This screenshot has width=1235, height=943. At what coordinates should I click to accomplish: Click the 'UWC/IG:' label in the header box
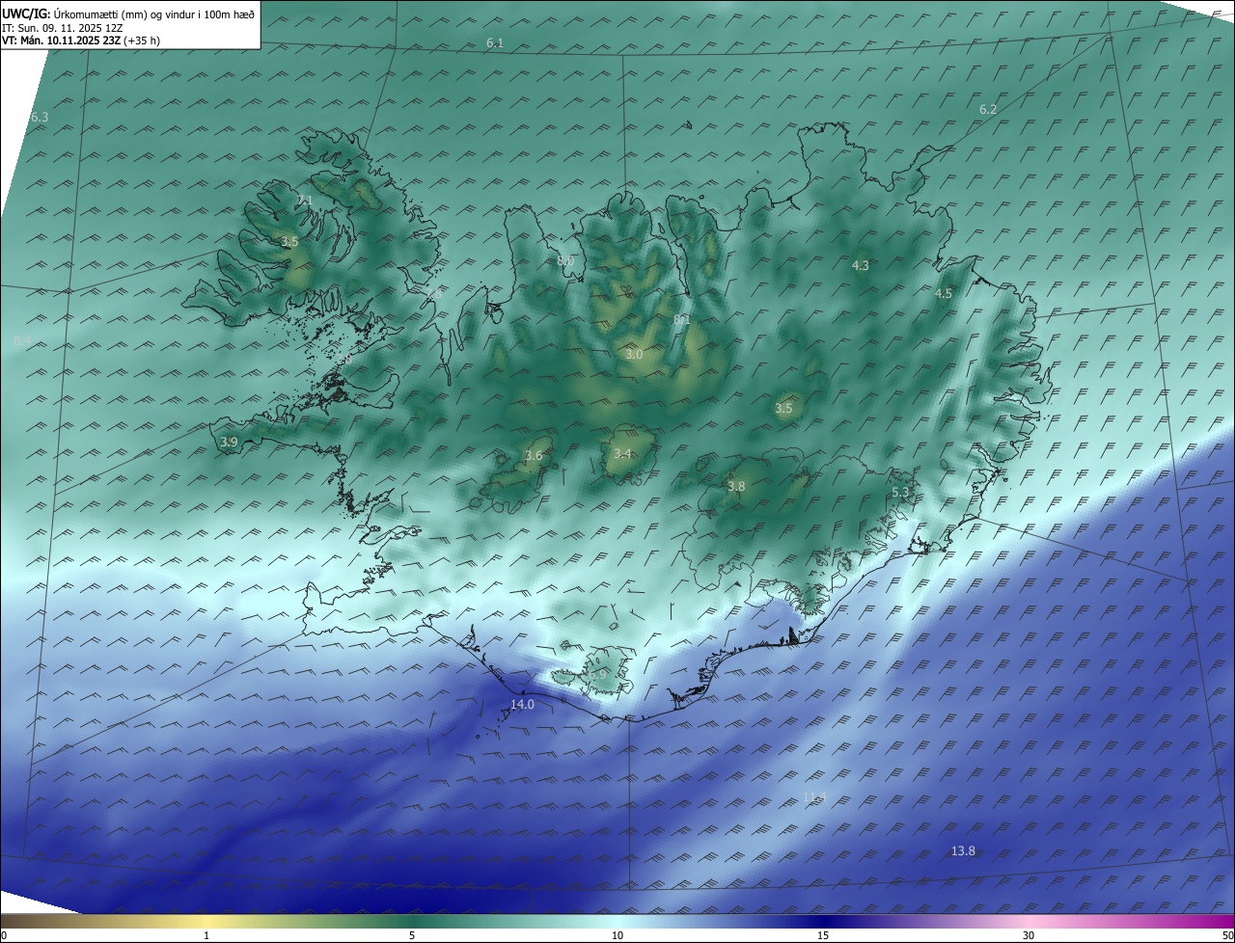(26, 13)
